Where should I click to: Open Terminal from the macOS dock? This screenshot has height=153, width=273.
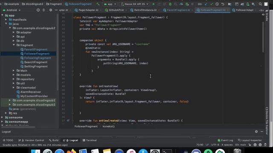coord(167,151)
